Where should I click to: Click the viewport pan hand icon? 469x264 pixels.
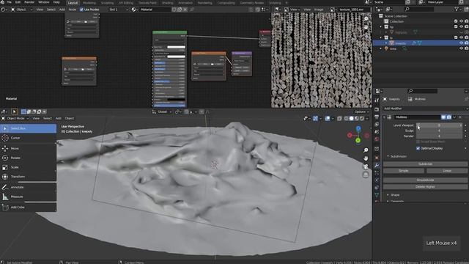pos(366,158)
